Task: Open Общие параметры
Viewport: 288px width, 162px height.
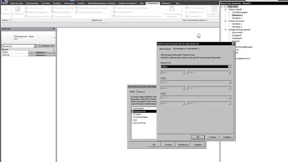Action: 61,17
